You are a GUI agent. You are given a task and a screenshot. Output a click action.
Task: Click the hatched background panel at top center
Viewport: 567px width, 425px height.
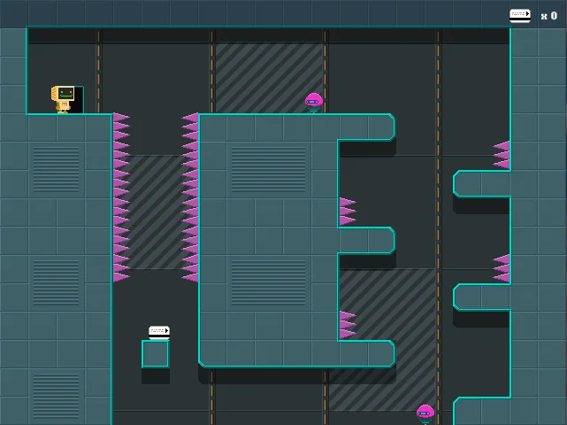pos(269,78)
